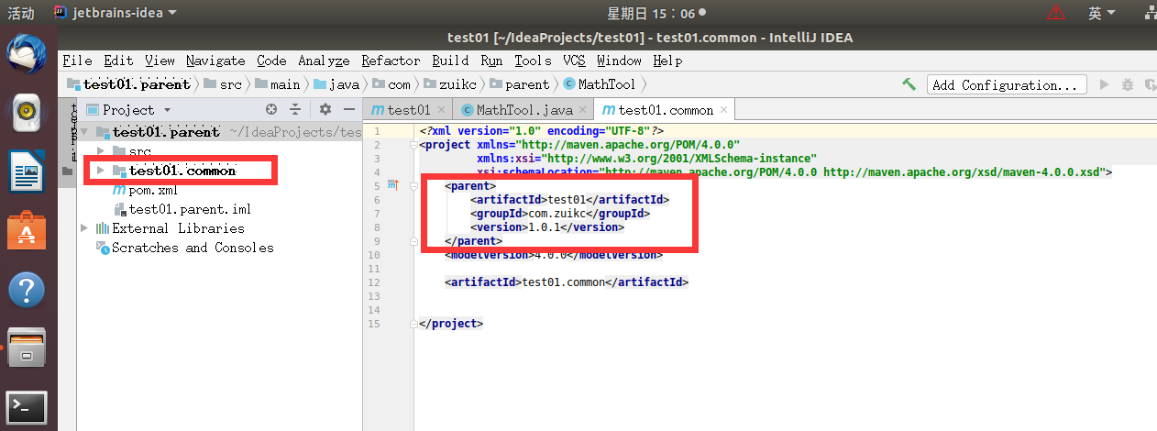The width and height of the screenshot is (1157, 431).
Task: Open jetbrains-idea app menu in the top bar
Action: (115, 13)
